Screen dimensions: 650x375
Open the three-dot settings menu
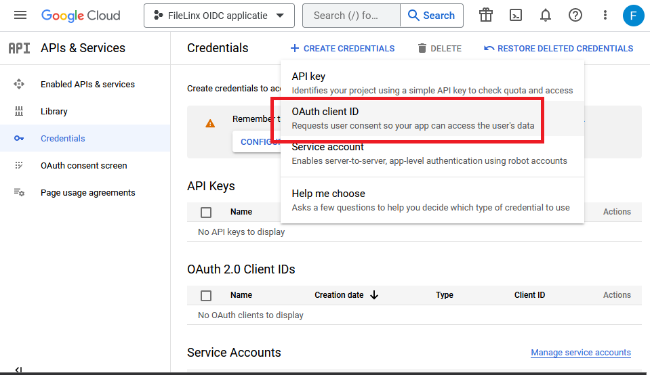coord(605,16)
